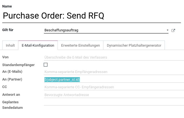Click the Gilt für label
Screen dimensions: 184x118
[x=8, y=30]
